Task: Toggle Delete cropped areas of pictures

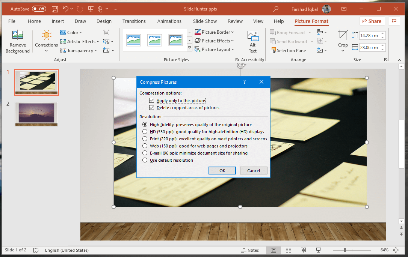Action: (x=152, y=108)
